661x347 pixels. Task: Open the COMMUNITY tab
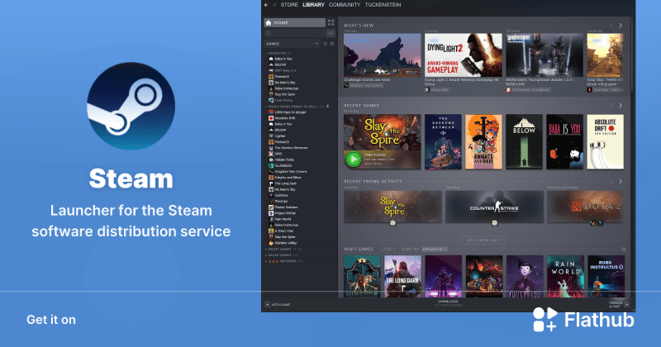click(x=345, y=5)
